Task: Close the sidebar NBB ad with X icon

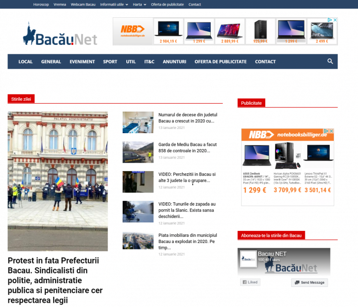Action: [331, 131]
